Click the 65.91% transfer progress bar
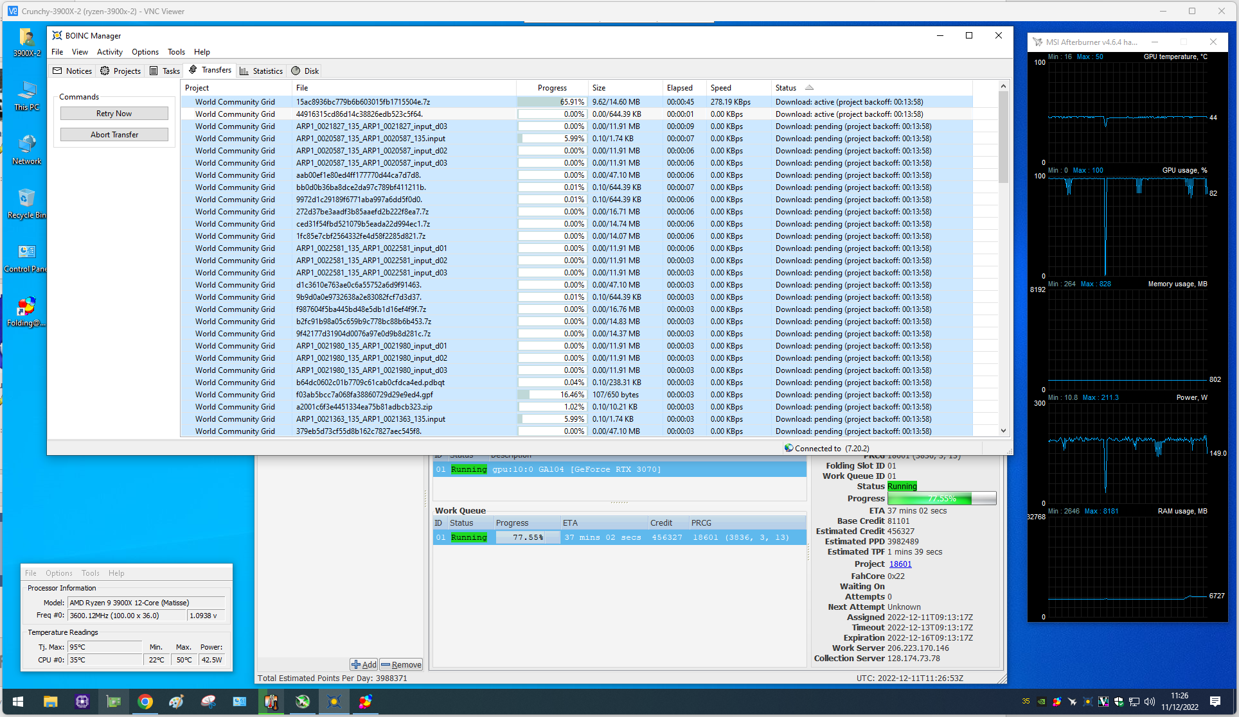The height and width of the screenshot is (717, 1239). pos(552,102)
